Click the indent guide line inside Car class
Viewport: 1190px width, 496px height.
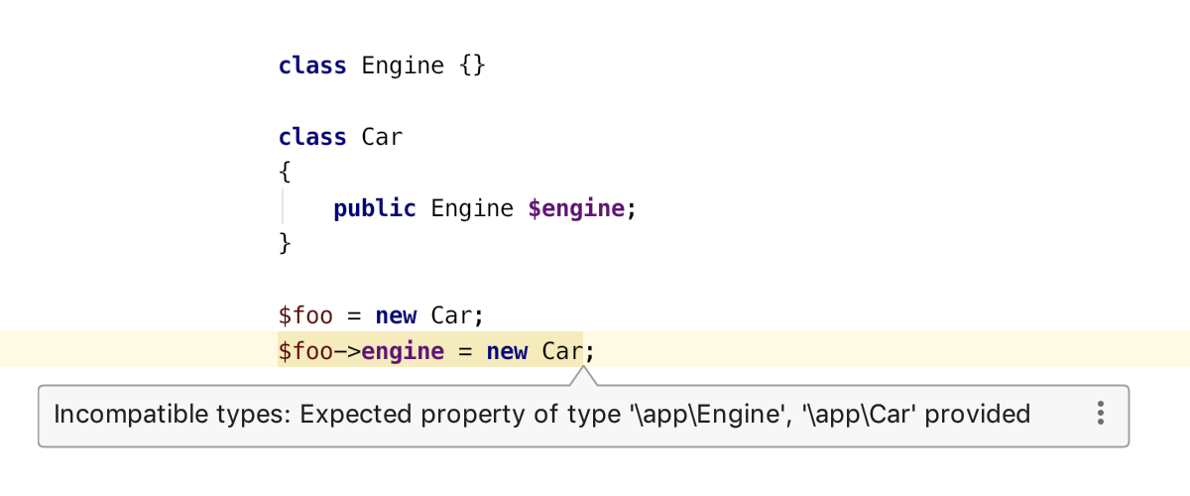click(x=286, y=208)
